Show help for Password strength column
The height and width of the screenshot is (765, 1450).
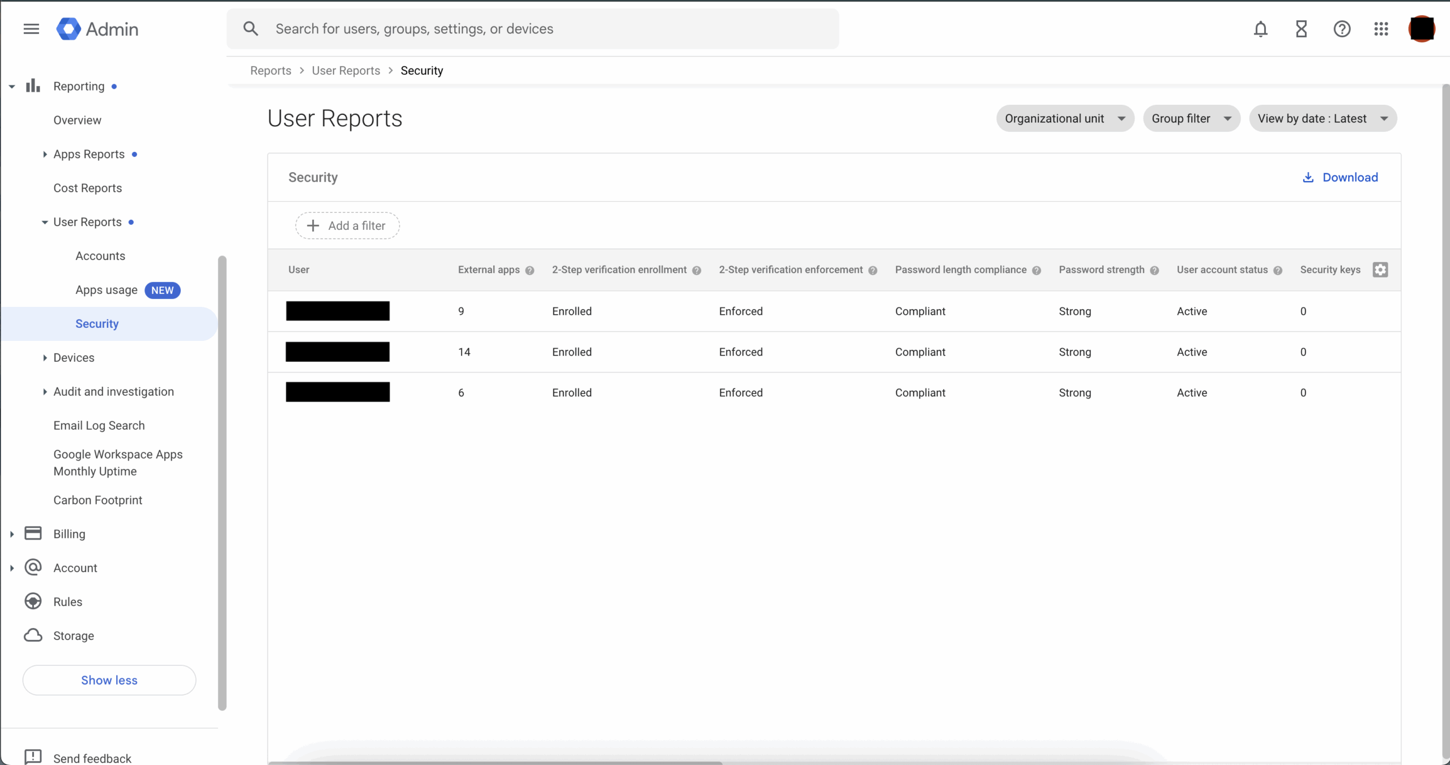pyautogui.click(x=1154, y=270)
